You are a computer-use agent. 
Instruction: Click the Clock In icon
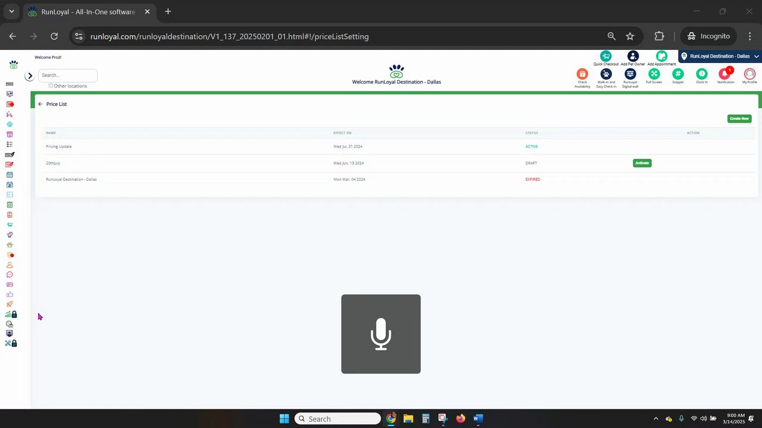pos(702,74)
